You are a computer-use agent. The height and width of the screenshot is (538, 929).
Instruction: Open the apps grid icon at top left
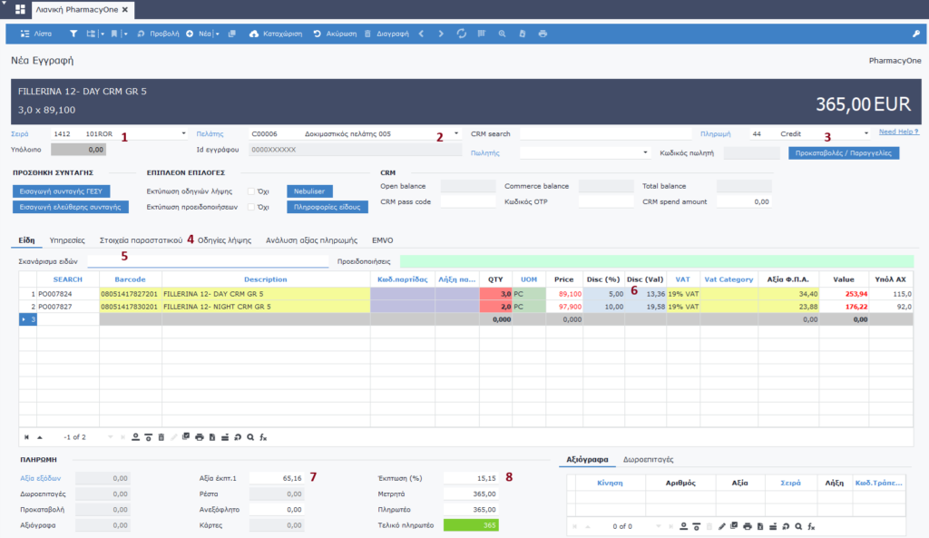[x=20, y=10]
